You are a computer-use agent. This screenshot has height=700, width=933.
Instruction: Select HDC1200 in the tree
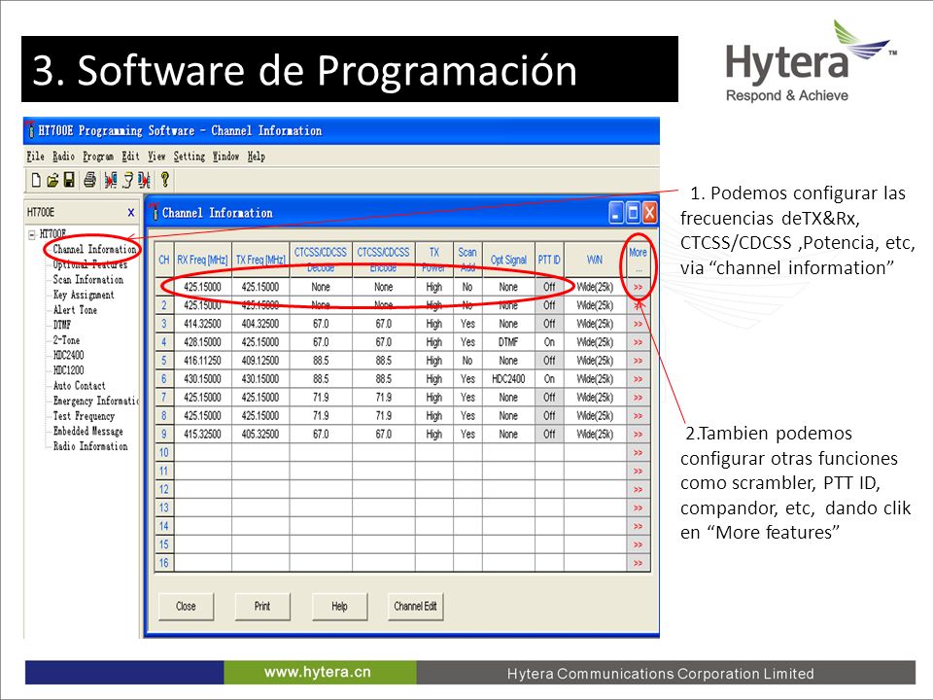68,370
